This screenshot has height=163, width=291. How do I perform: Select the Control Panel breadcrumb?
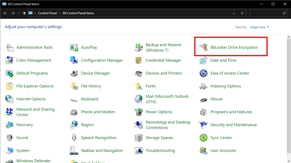47,13
